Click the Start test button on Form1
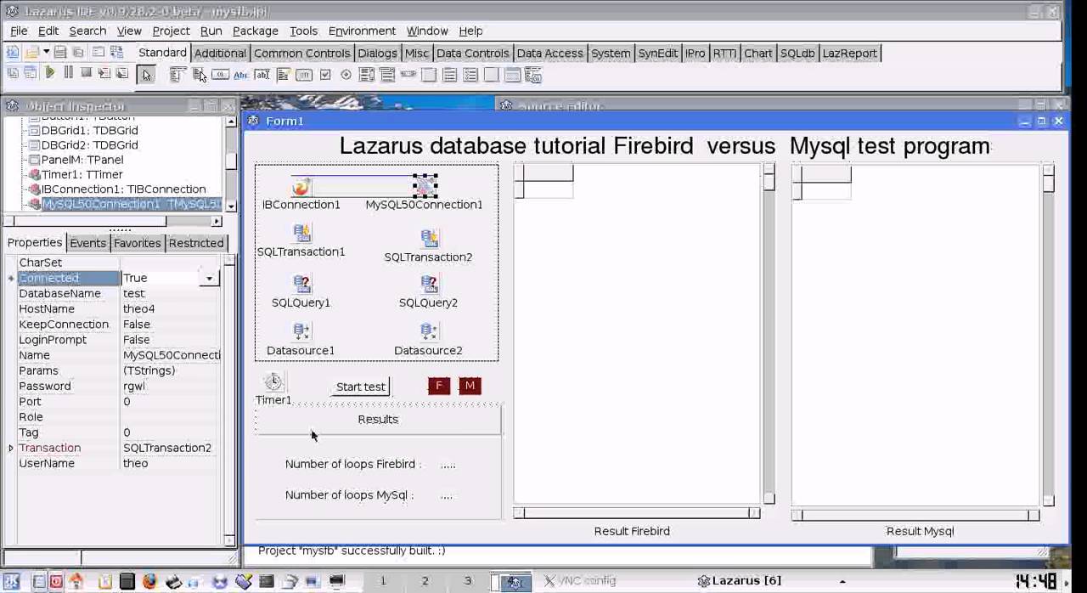Viewport: 1087px width, 593px height. [360, 387]
